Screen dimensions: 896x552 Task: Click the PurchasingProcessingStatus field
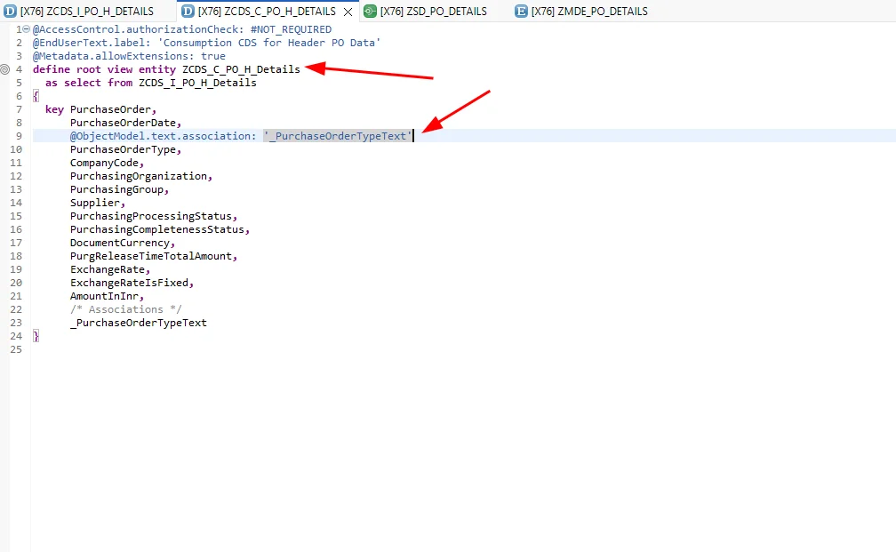coord(151,216)
